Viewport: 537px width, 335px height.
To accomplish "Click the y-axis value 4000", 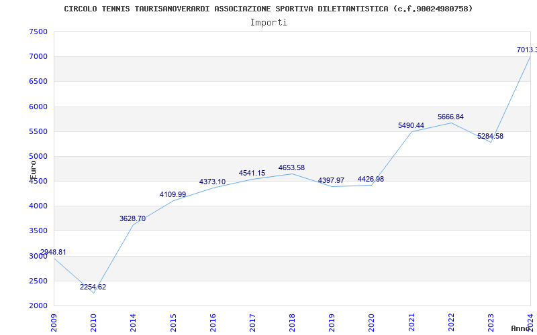I will pos(38,206).
